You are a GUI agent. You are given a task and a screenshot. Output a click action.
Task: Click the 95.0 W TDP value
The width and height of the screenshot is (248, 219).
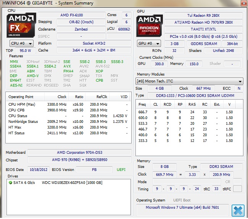25,51
